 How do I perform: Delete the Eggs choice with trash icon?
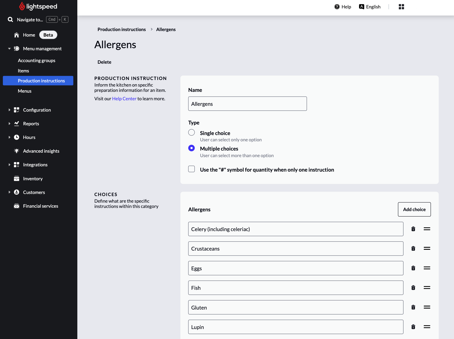coord(413,268)
